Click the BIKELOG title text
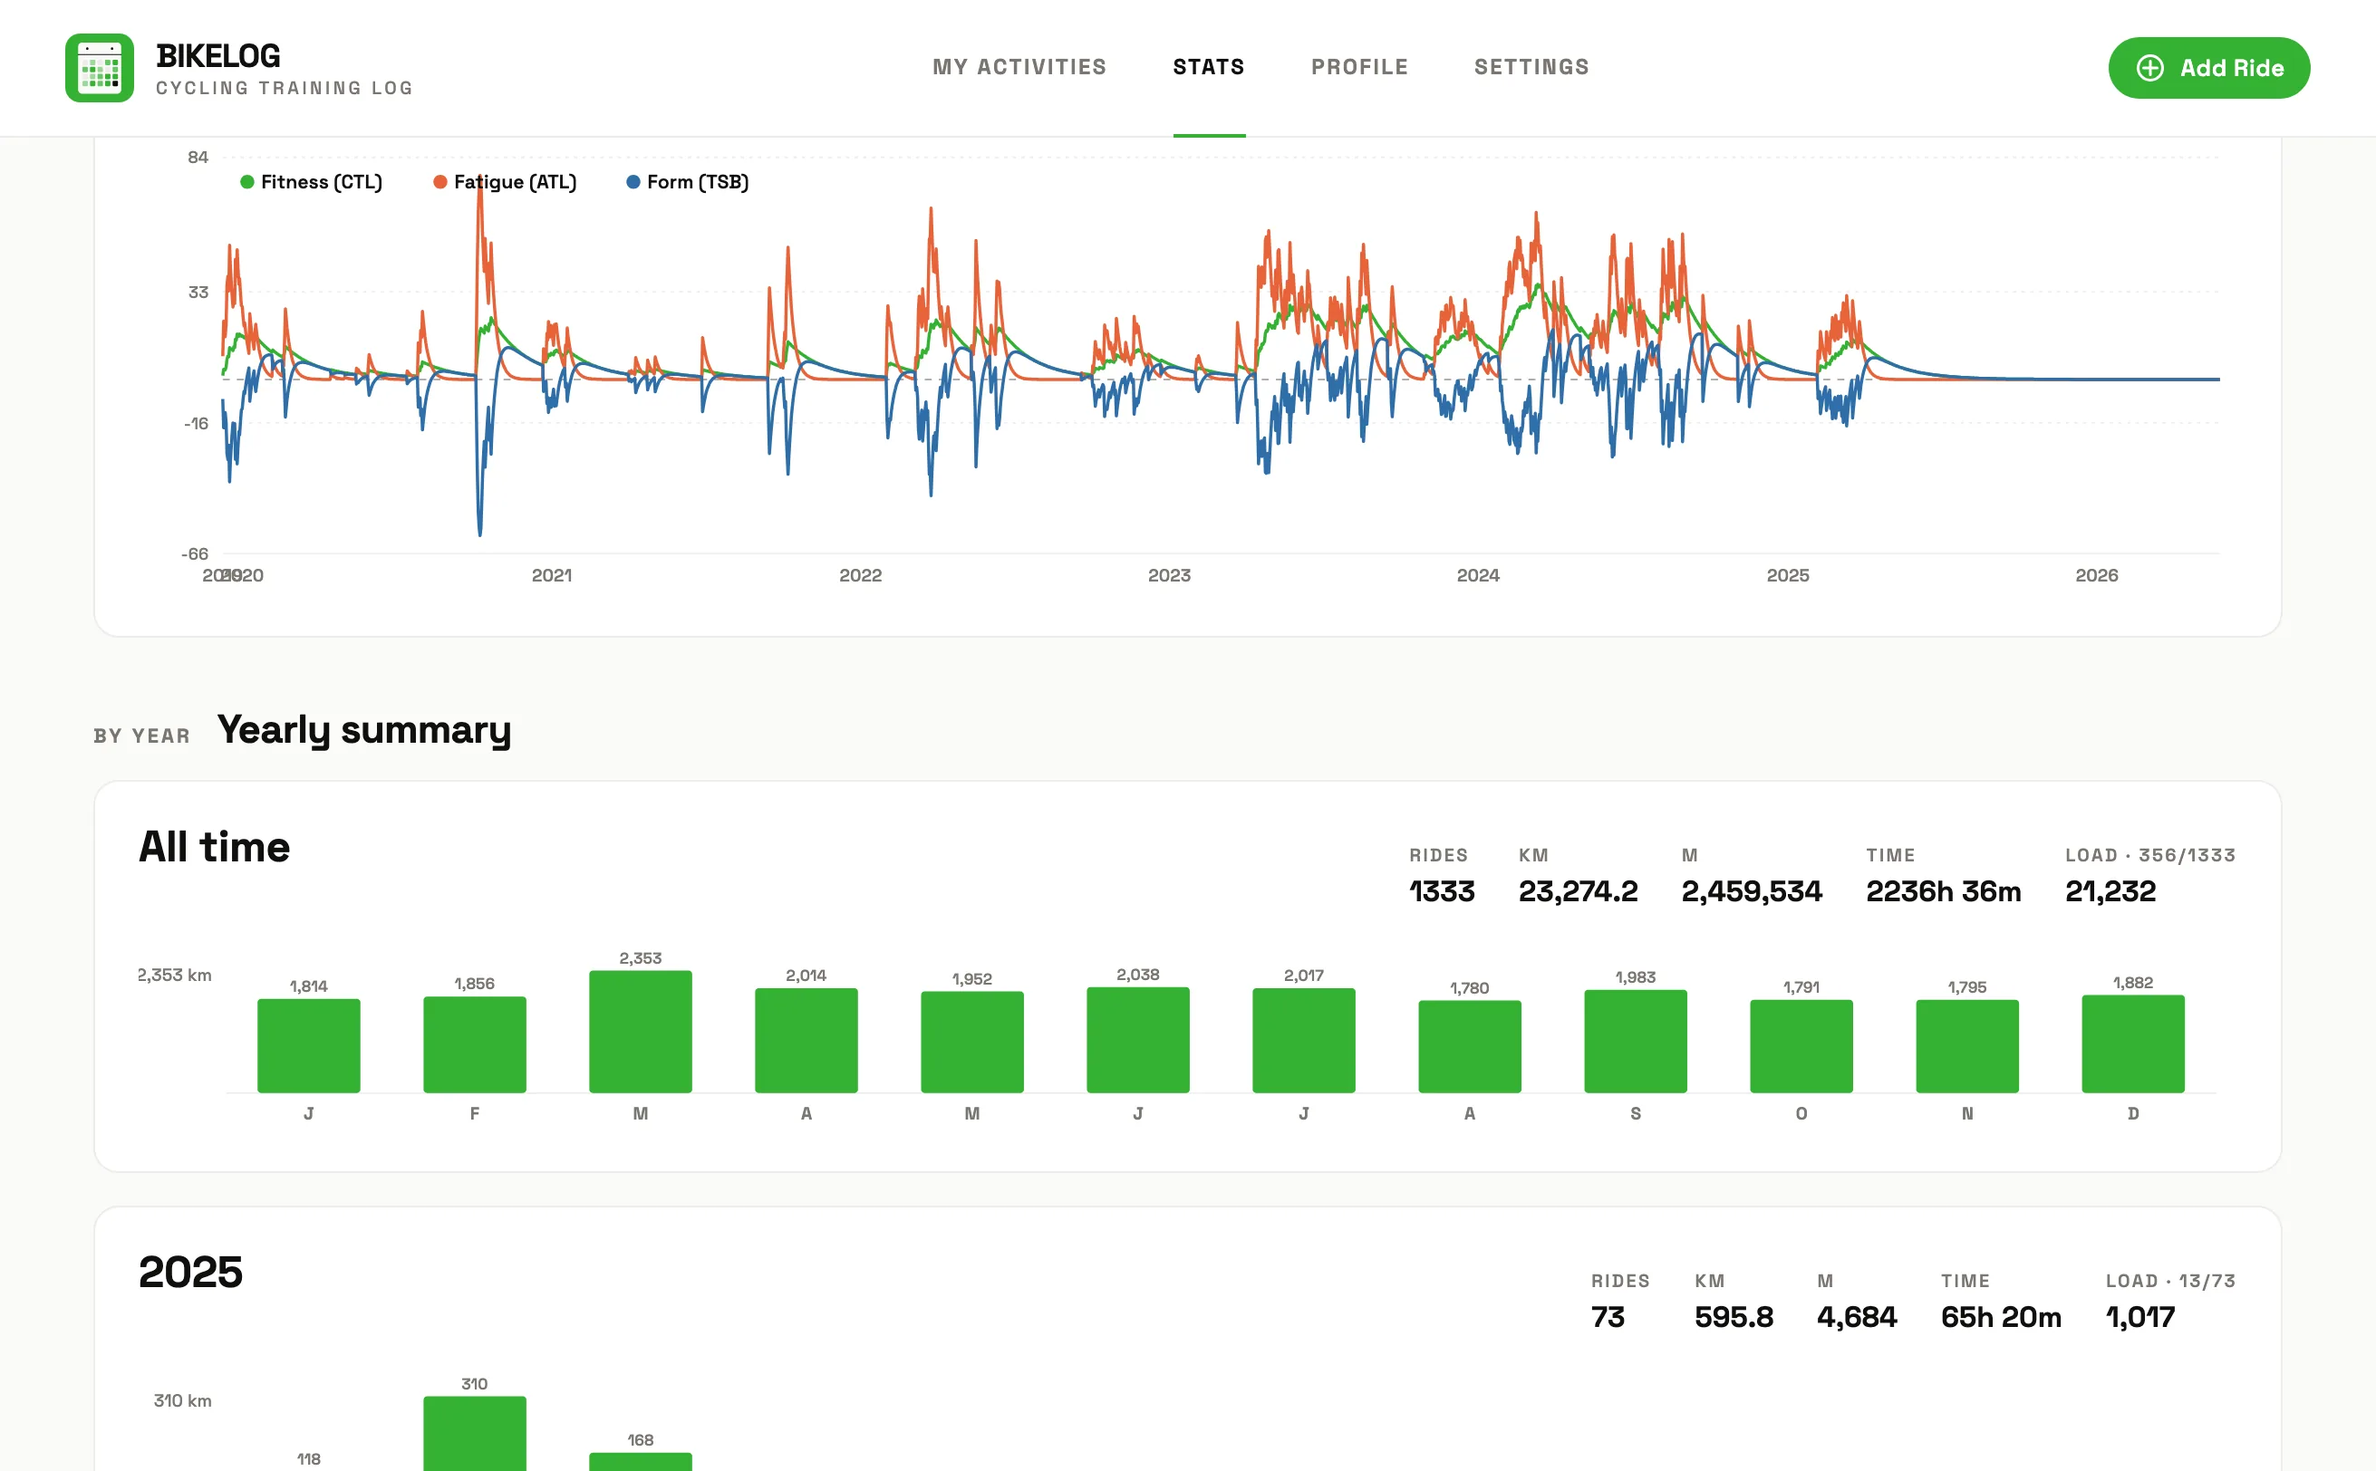The height and width of the screenshot is (1471, 2376). click(x=218, y=56)
